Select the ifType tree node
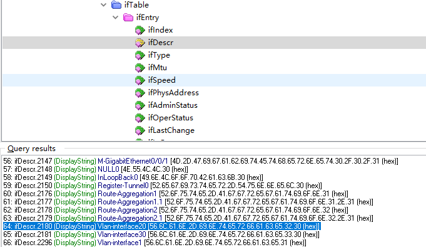 [159, 55]
